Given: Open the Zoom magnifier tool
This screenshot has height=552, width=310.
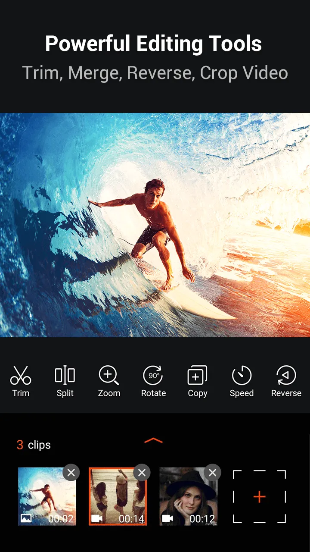Looking at the screenshot, I should pos(109,382).
